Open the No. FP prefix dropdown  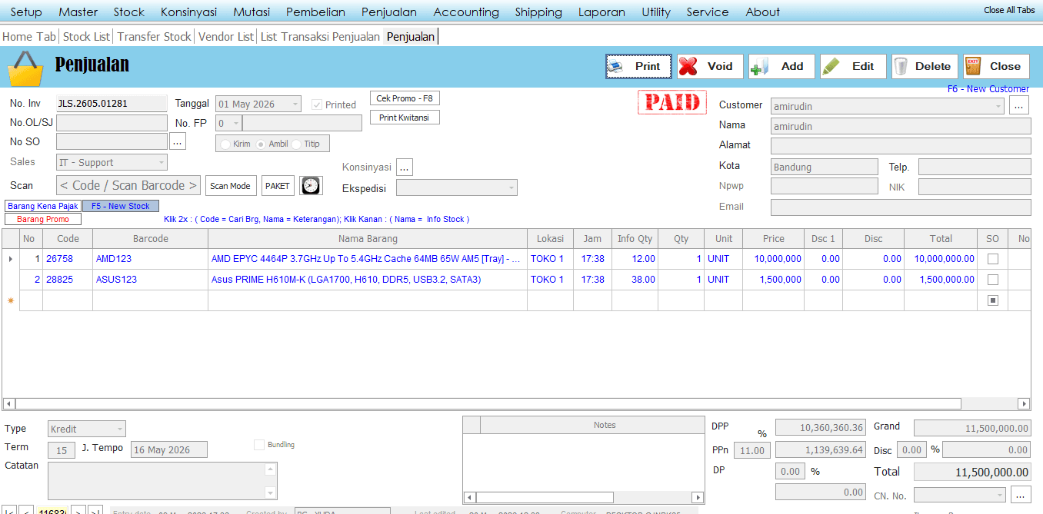click(x=235, y=123)
